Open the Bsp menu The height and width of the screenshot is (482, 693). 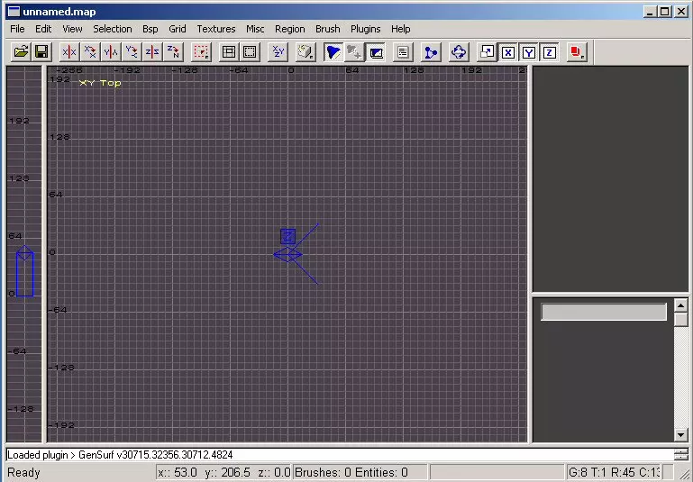click(150, 29)
